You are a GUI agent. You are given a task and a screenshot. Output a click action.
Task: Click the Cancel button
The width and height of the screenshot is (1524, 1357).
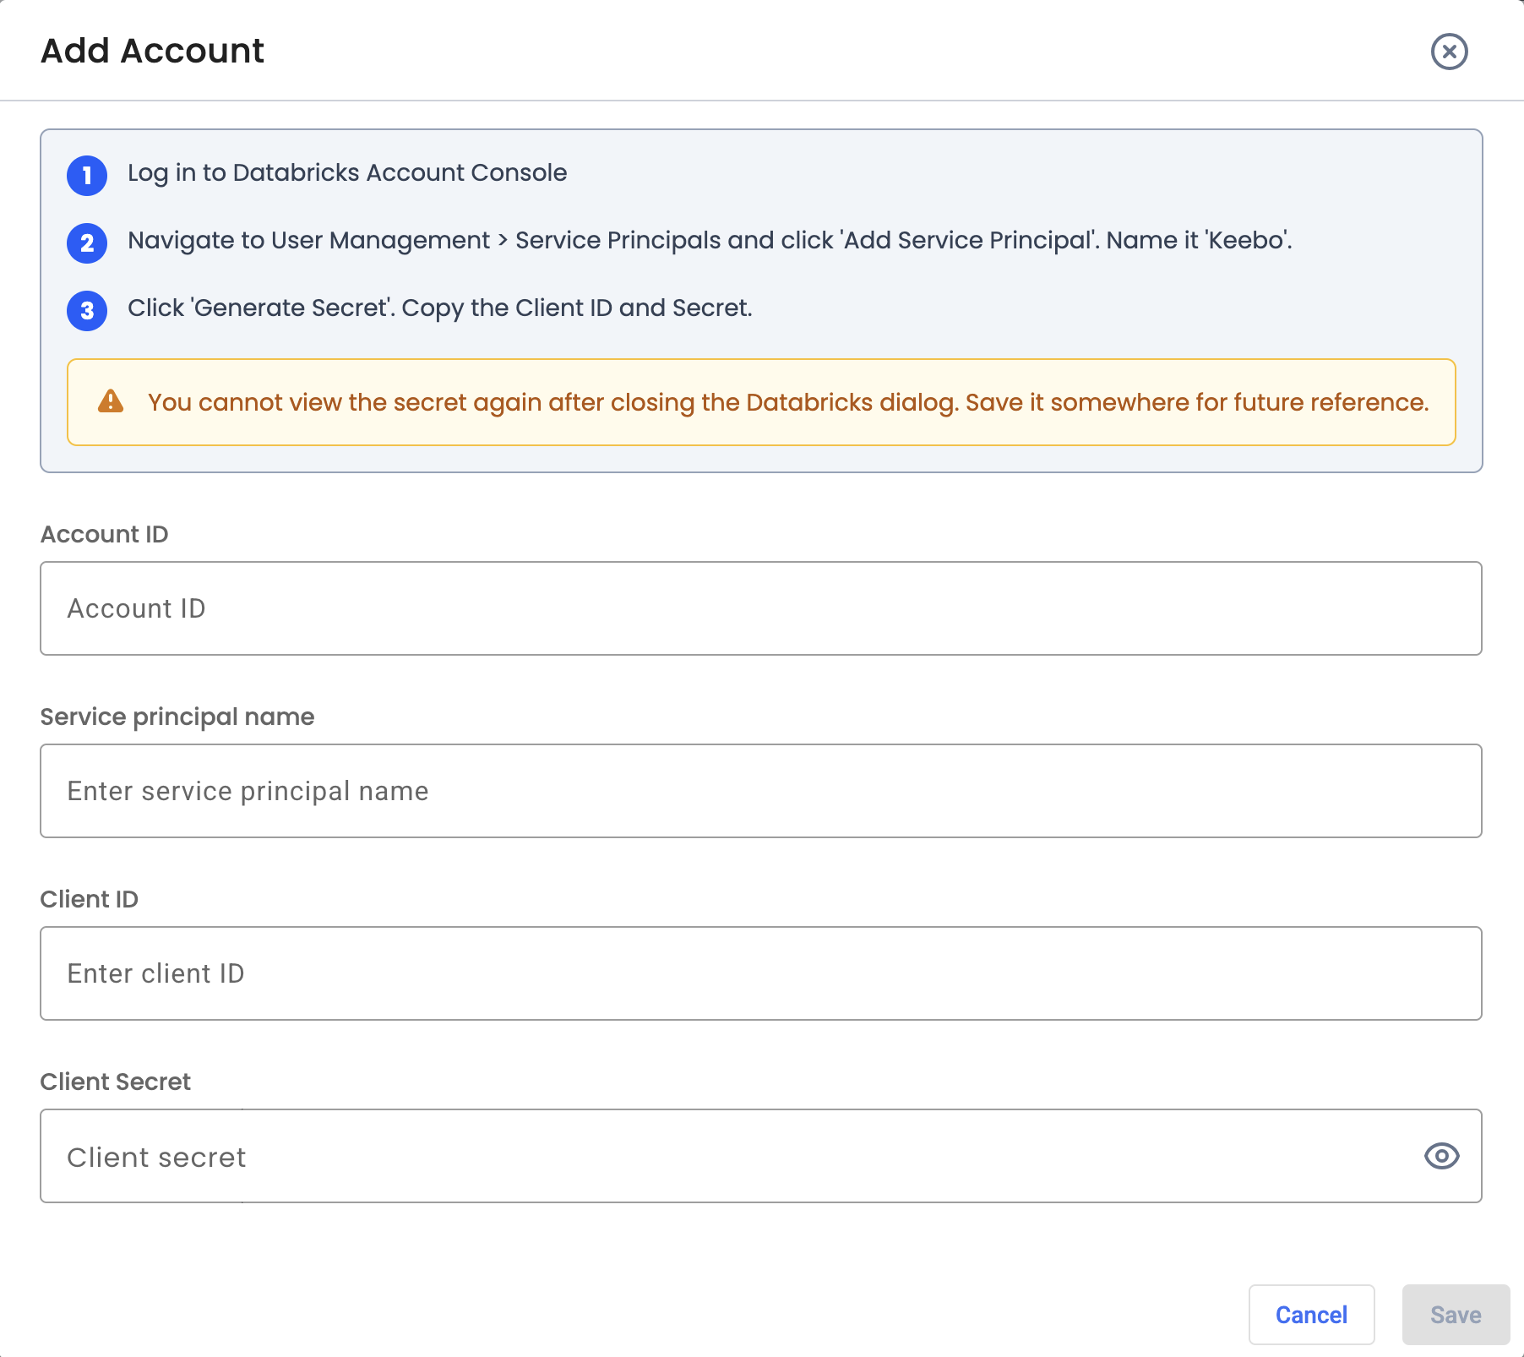tap(1311, 1315)
